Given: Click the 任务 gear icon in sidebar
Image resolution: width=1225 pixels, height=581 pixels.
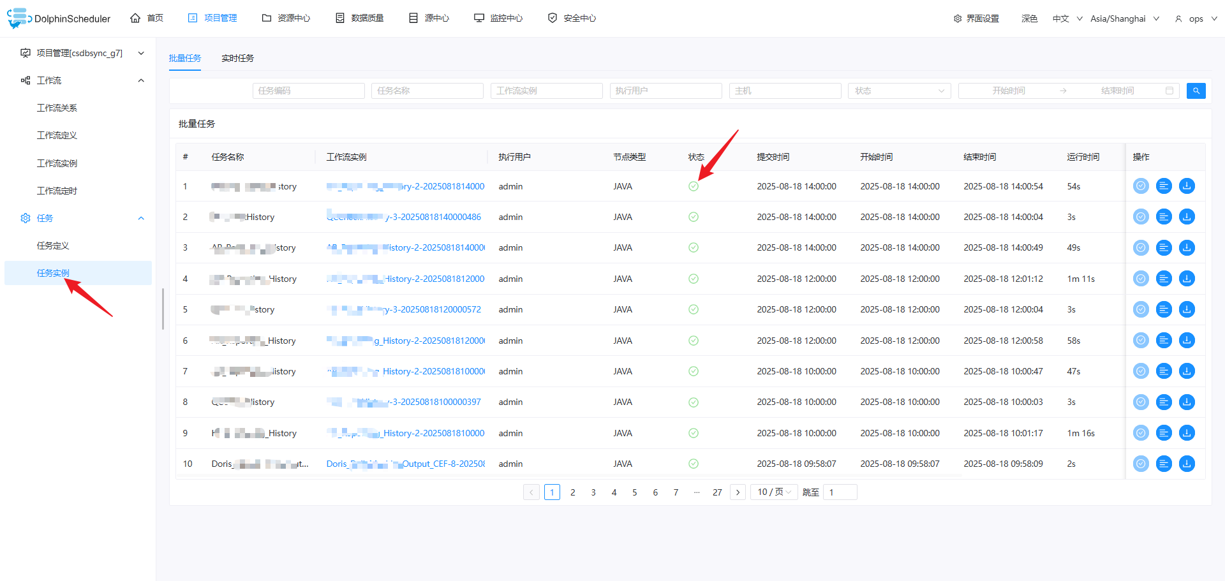Looking at the screenshot, I should click(26, 217).
